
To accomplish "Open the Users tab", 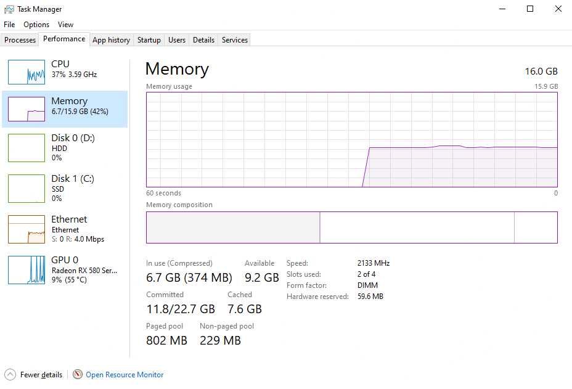I will coord(177,40).
